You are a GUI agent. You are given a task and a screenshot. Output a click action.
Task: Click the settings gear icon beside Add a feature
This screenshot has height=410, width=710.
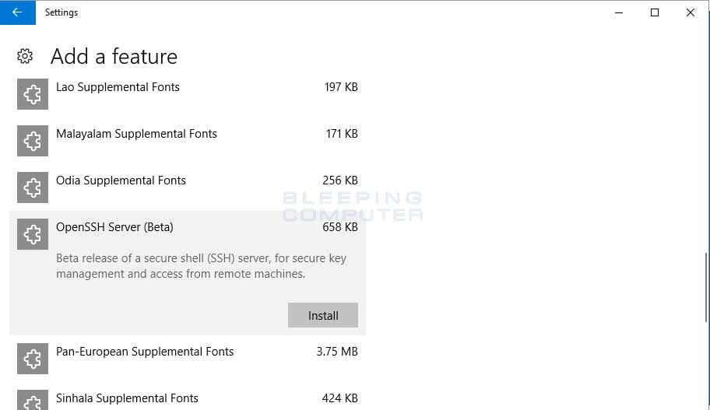25,56
